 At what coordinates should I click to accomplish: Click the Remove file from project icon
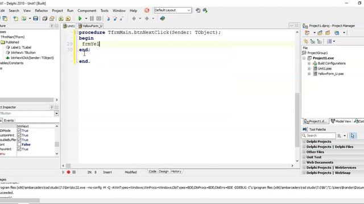coord(68,19)
